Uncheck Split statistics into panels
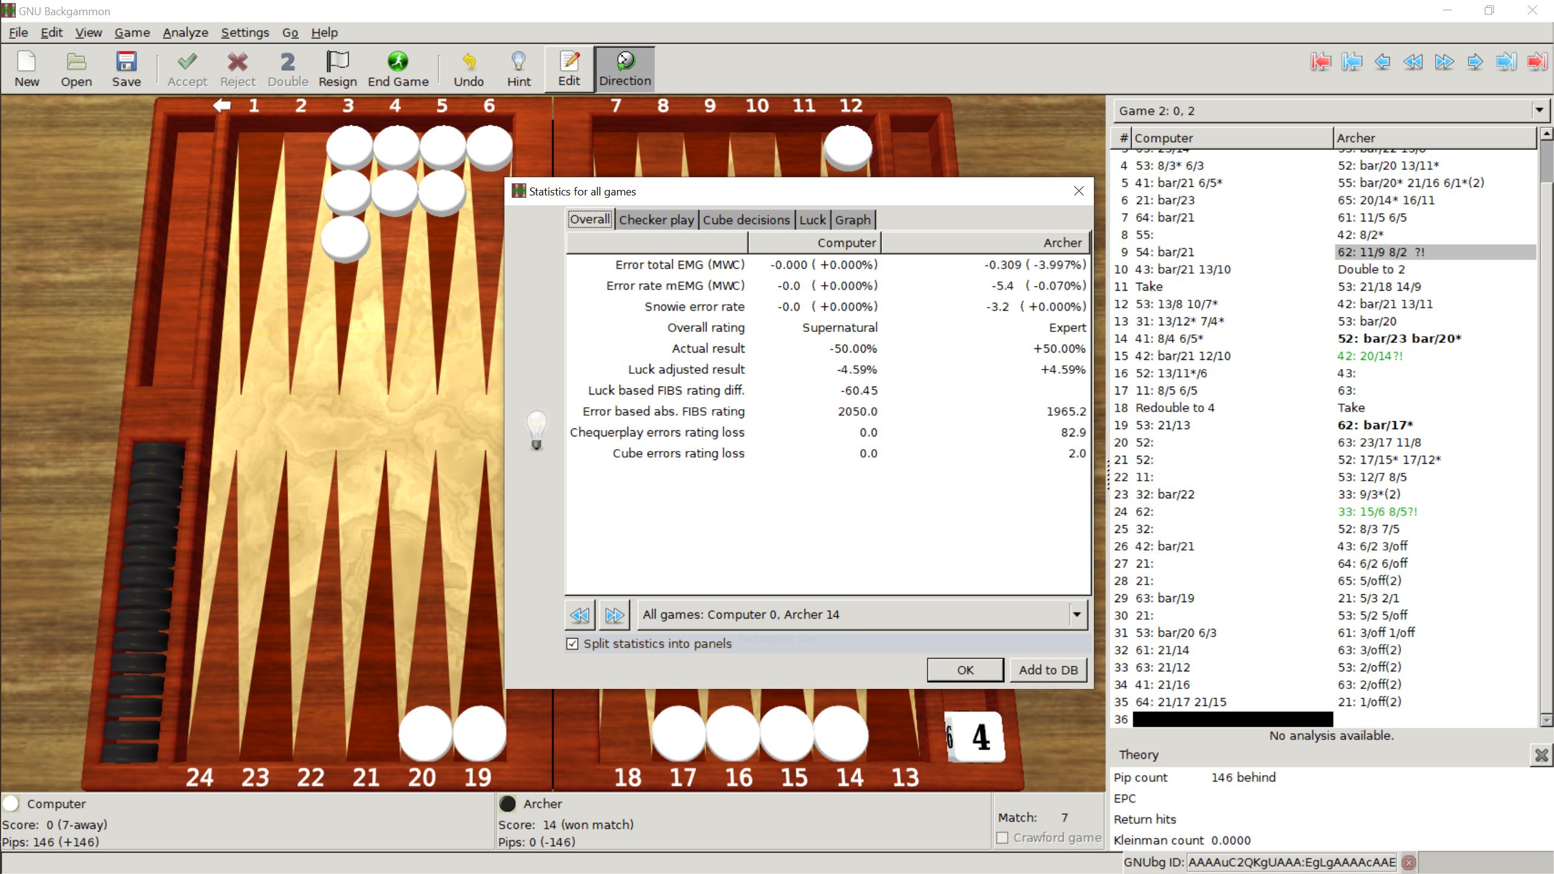This screenshot has height=874, width=1554. coord(572,643)
